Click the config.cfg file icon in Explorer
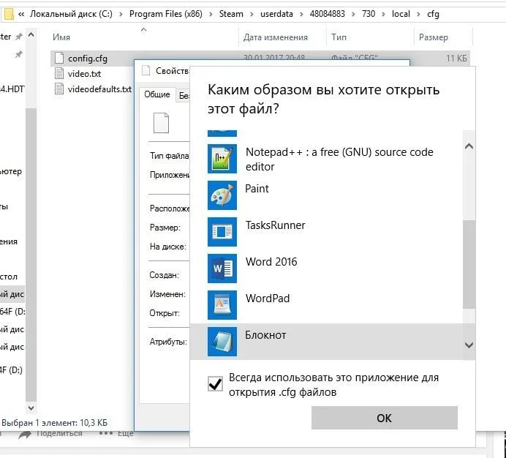Image resolution: width=506 pixels, height=458 pixels. 59,58
